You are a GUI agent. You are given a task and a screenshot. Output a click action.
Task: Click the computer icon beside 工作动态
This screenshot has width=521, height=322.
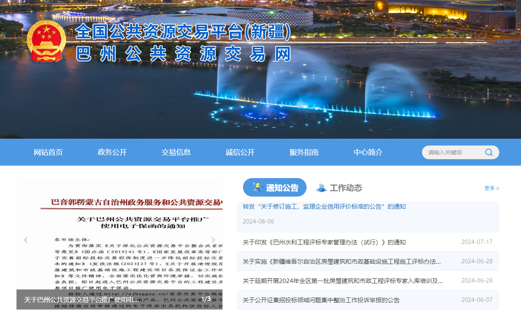(x=321, y=187)
